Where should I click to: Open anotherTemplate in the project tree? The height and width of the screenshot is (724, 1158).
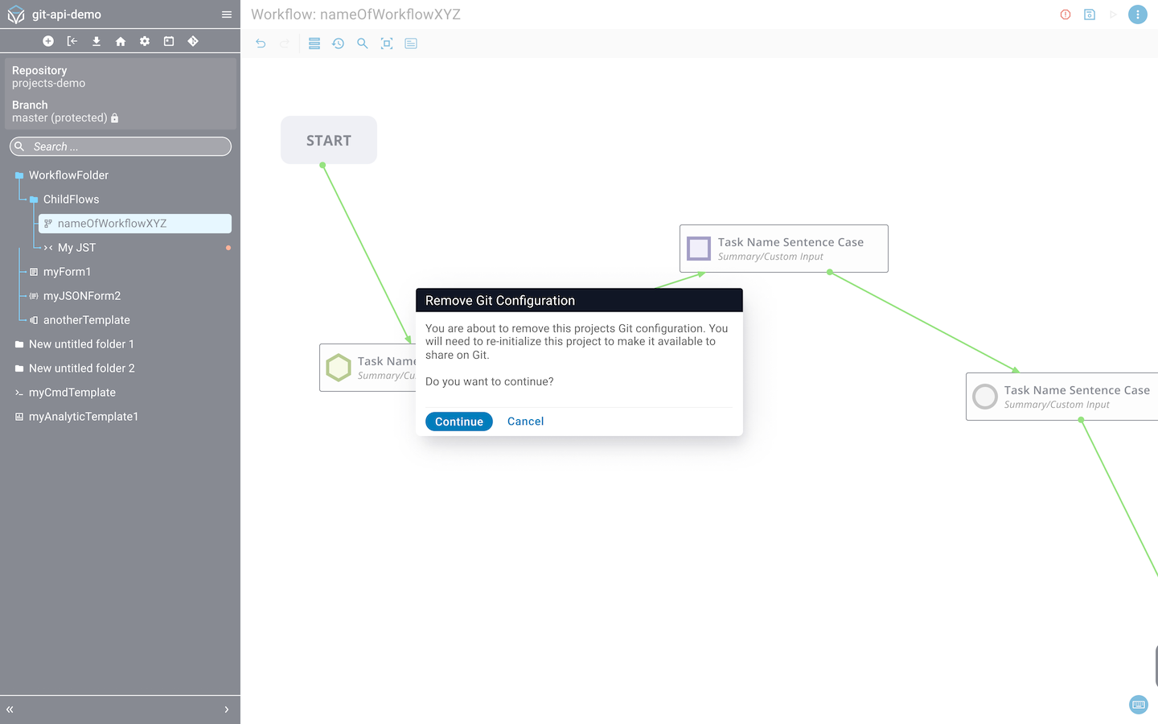point(87,320)
